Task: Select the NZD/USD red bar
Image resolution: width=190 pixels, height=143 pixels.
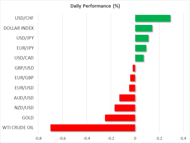Action: pos(125,108)
